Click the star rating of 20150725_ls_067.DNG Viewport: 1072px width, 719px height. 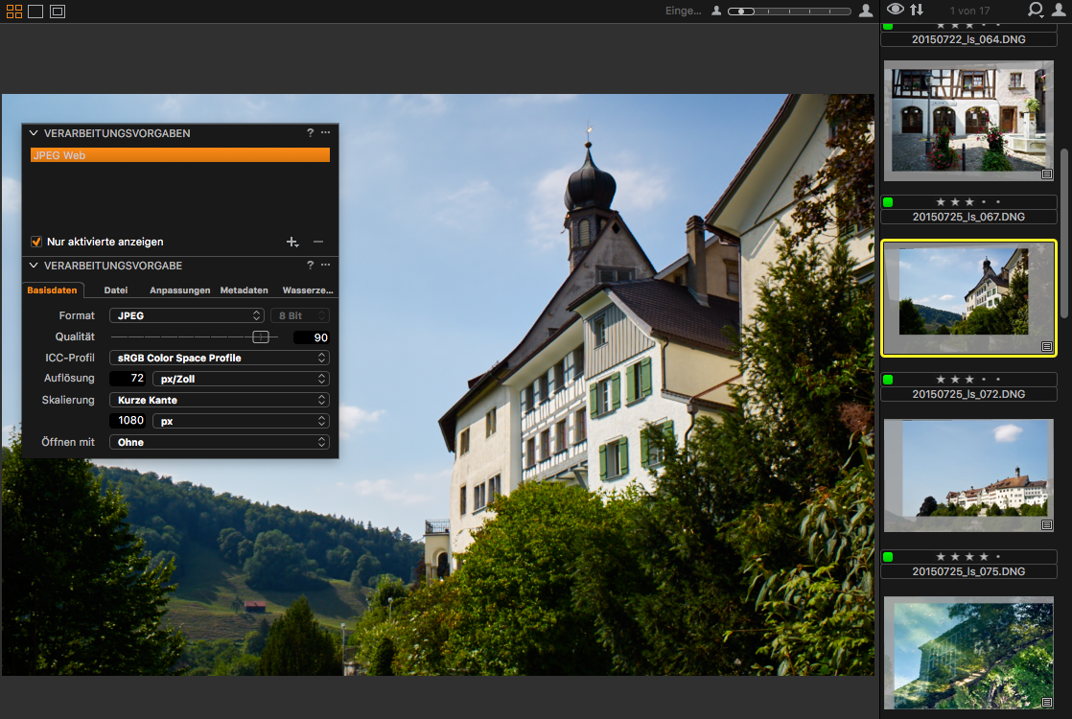click(x=968, y=202)
